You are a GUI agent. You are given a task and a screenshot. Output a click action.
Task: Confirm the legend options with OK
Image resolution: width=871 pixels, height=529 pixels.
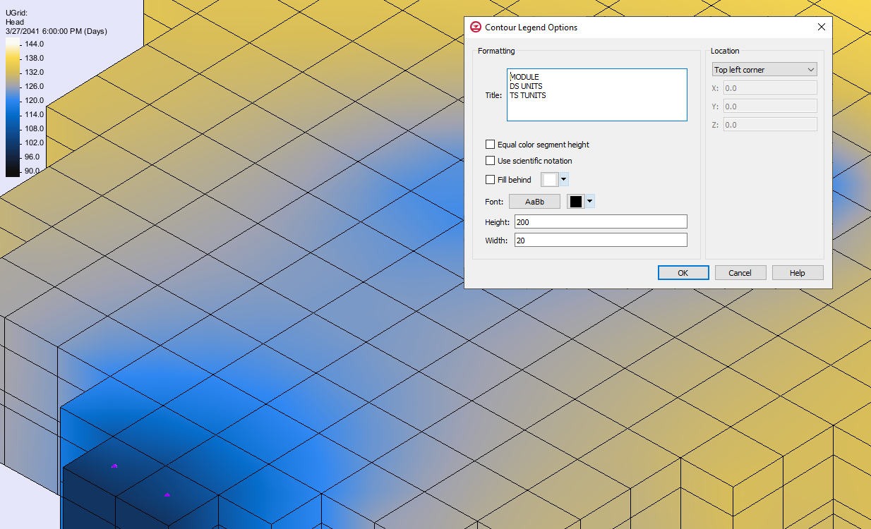pos(683,273)
